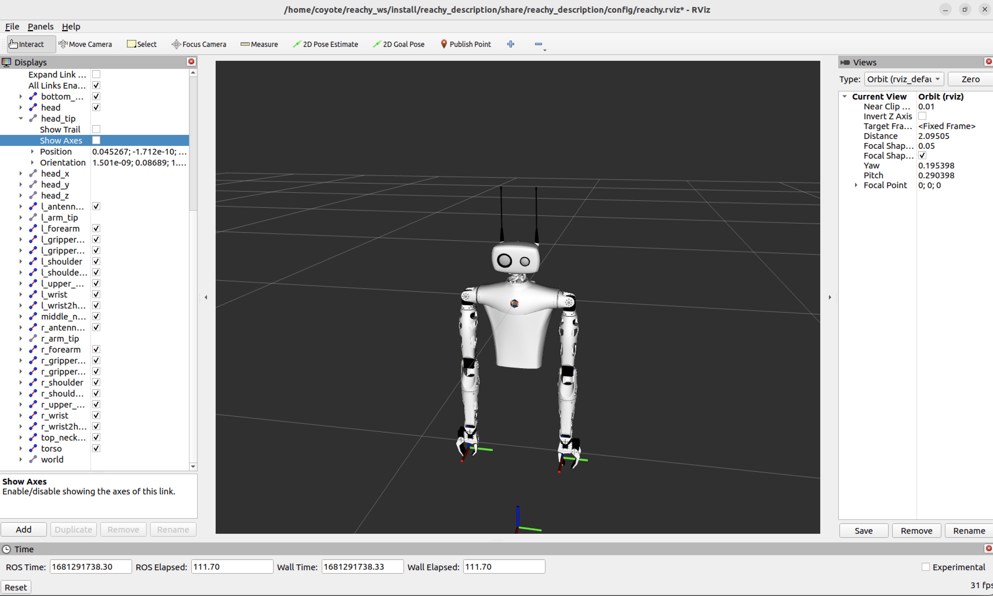Collapse the Current View tree
The width and height of the screenshot is (993, 596).
coord(845,96)
